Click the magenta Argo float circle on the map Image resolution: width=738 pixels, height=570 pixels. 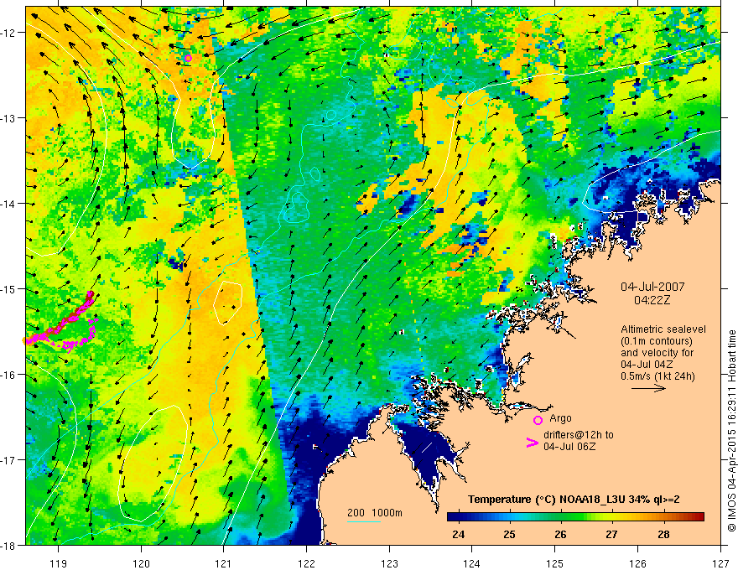[x=188, y=59]
